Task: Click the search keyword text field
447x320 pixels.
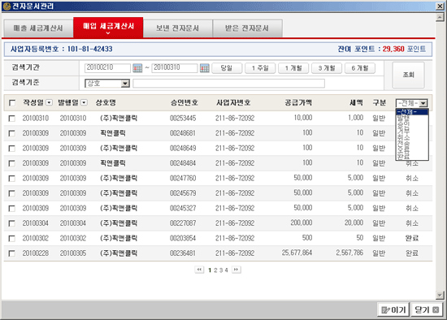Action: [228, 84]
